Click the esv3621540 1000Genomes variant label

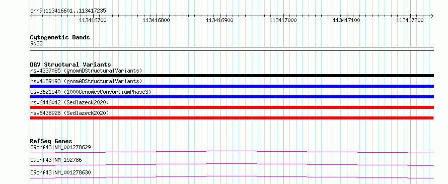coord(90,92)
